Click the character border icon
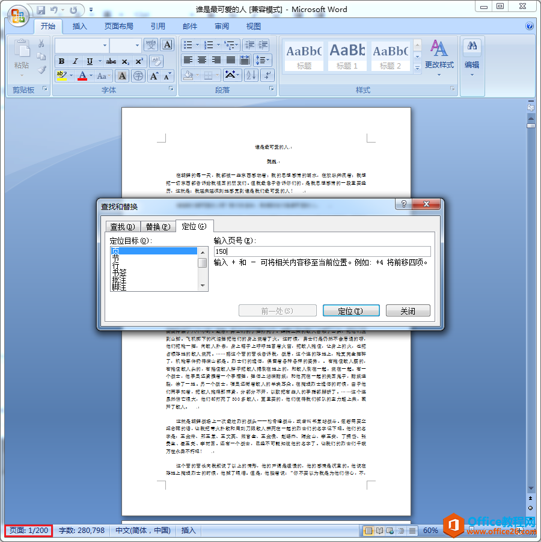Image resolution: width=541 pixels, height=542 pixels. [167, 45]
